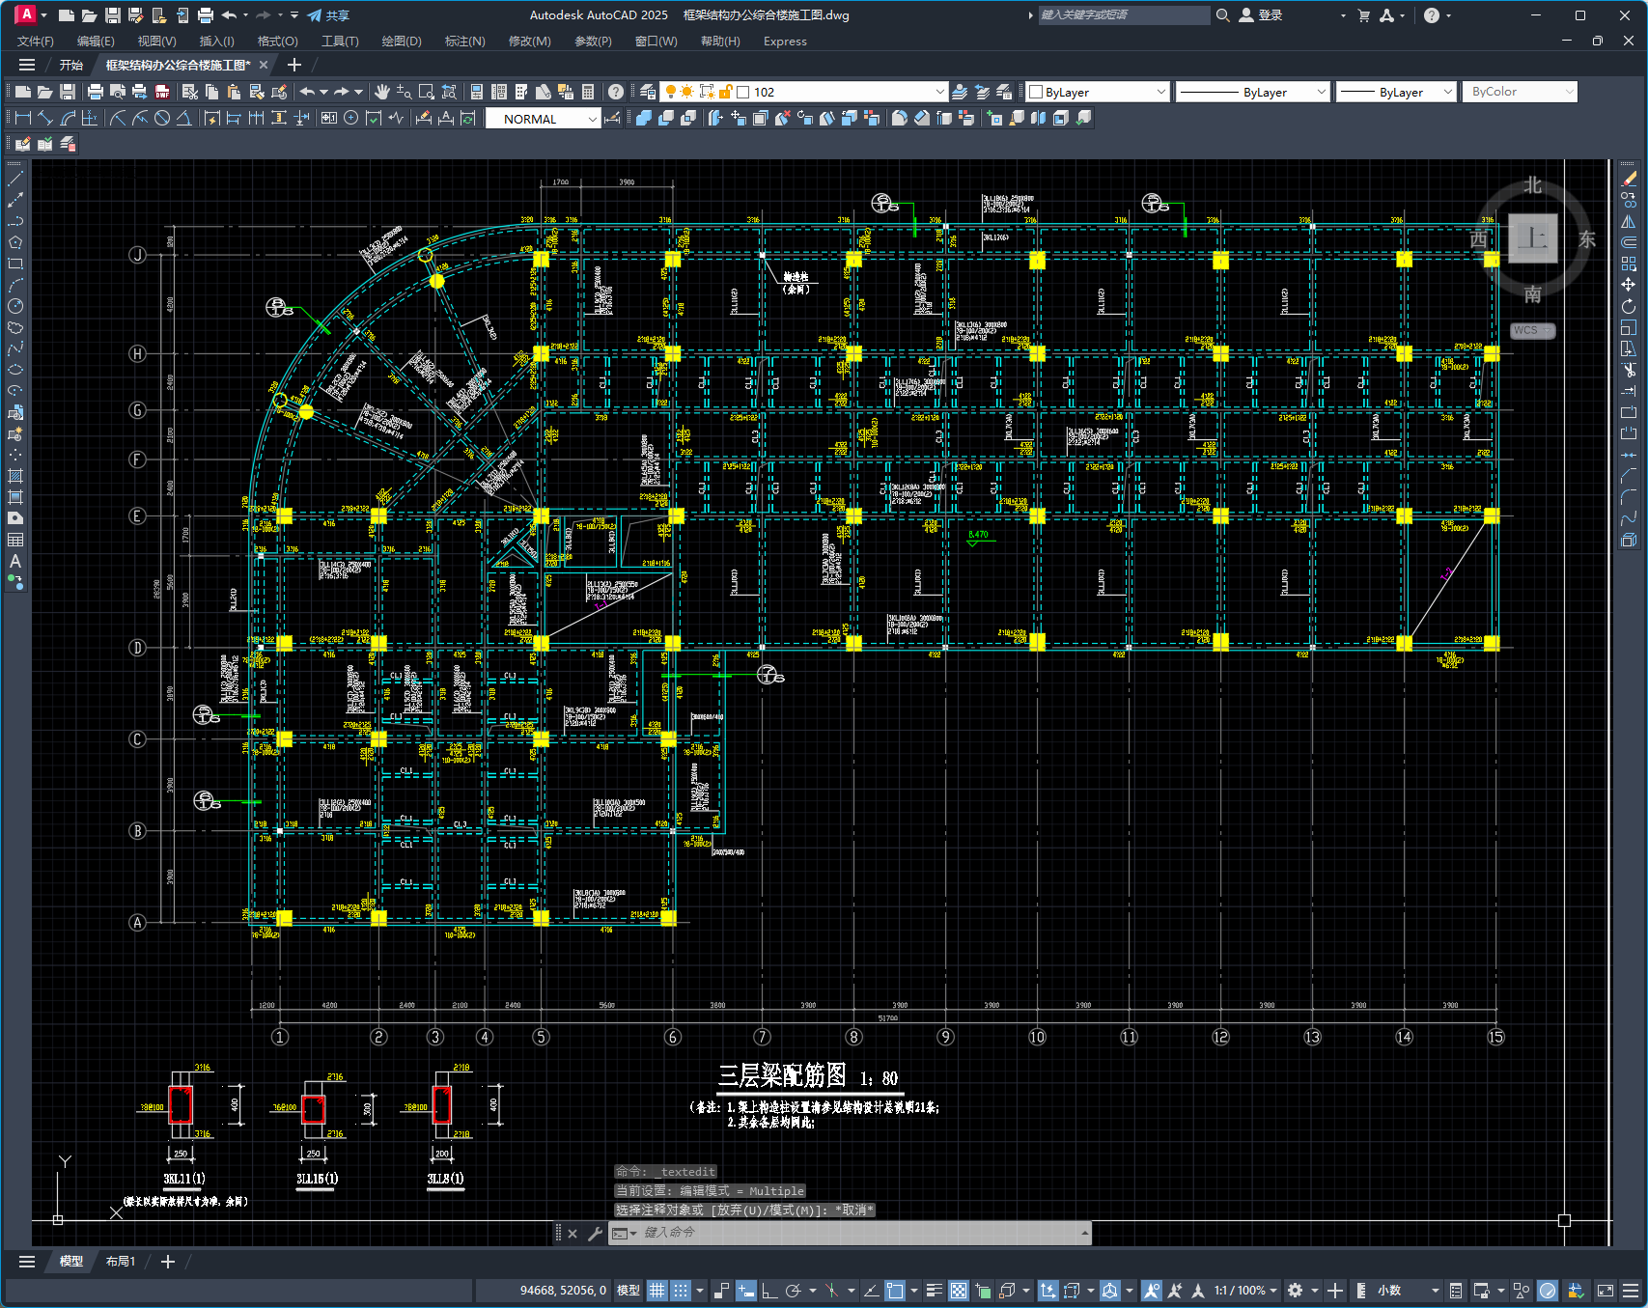Select the Diameter dimension tool
The height and width of the screenshot is (1308, 1648).
tap(162, 118)
